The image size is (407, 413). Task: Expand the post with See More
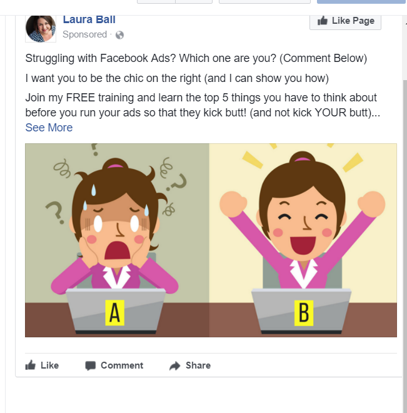49,128
